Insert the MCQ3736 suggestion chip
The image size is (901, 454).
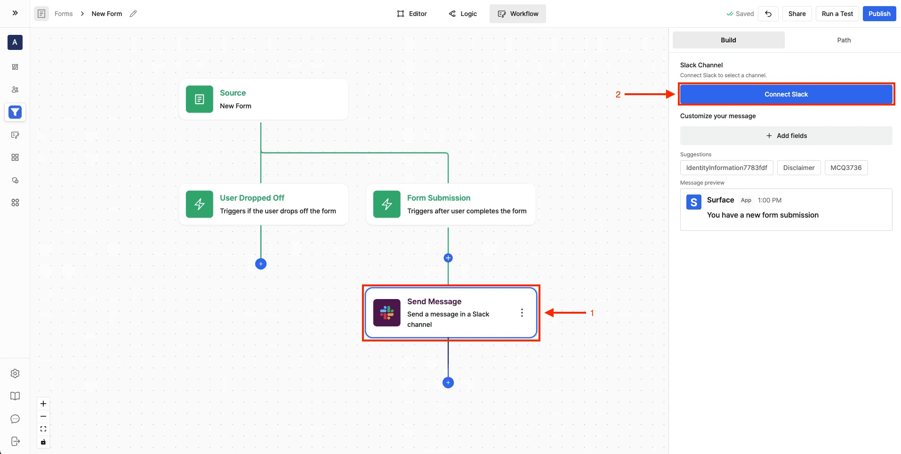(x=846, y=168)
